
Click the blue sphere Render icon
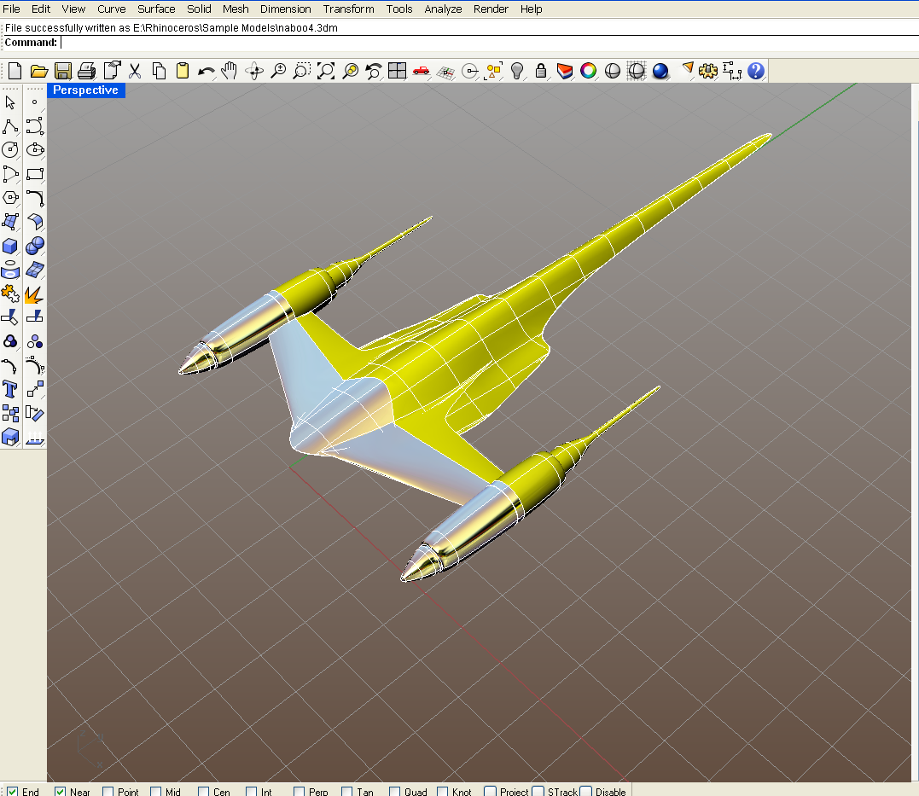click(660, 71)
